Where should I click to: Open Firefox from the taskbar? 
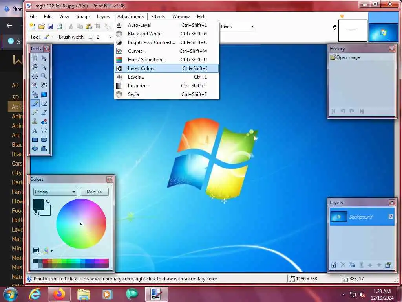click(59, 294)
